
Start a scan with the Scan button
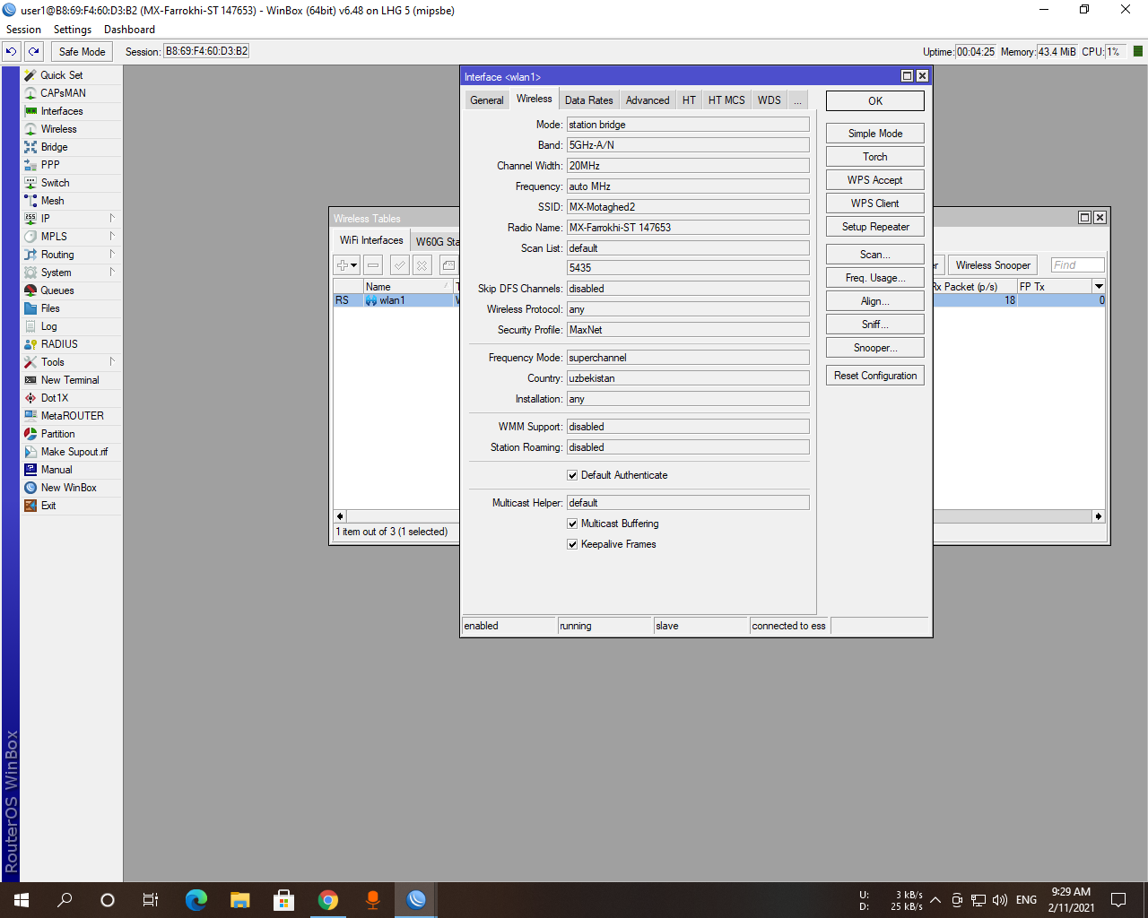coord(874,254)
